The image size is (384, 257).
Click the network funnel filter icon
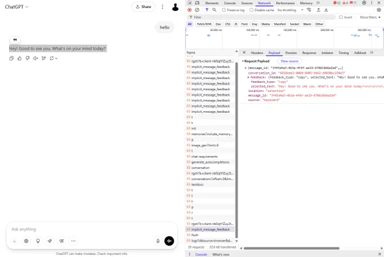(207, 10)
